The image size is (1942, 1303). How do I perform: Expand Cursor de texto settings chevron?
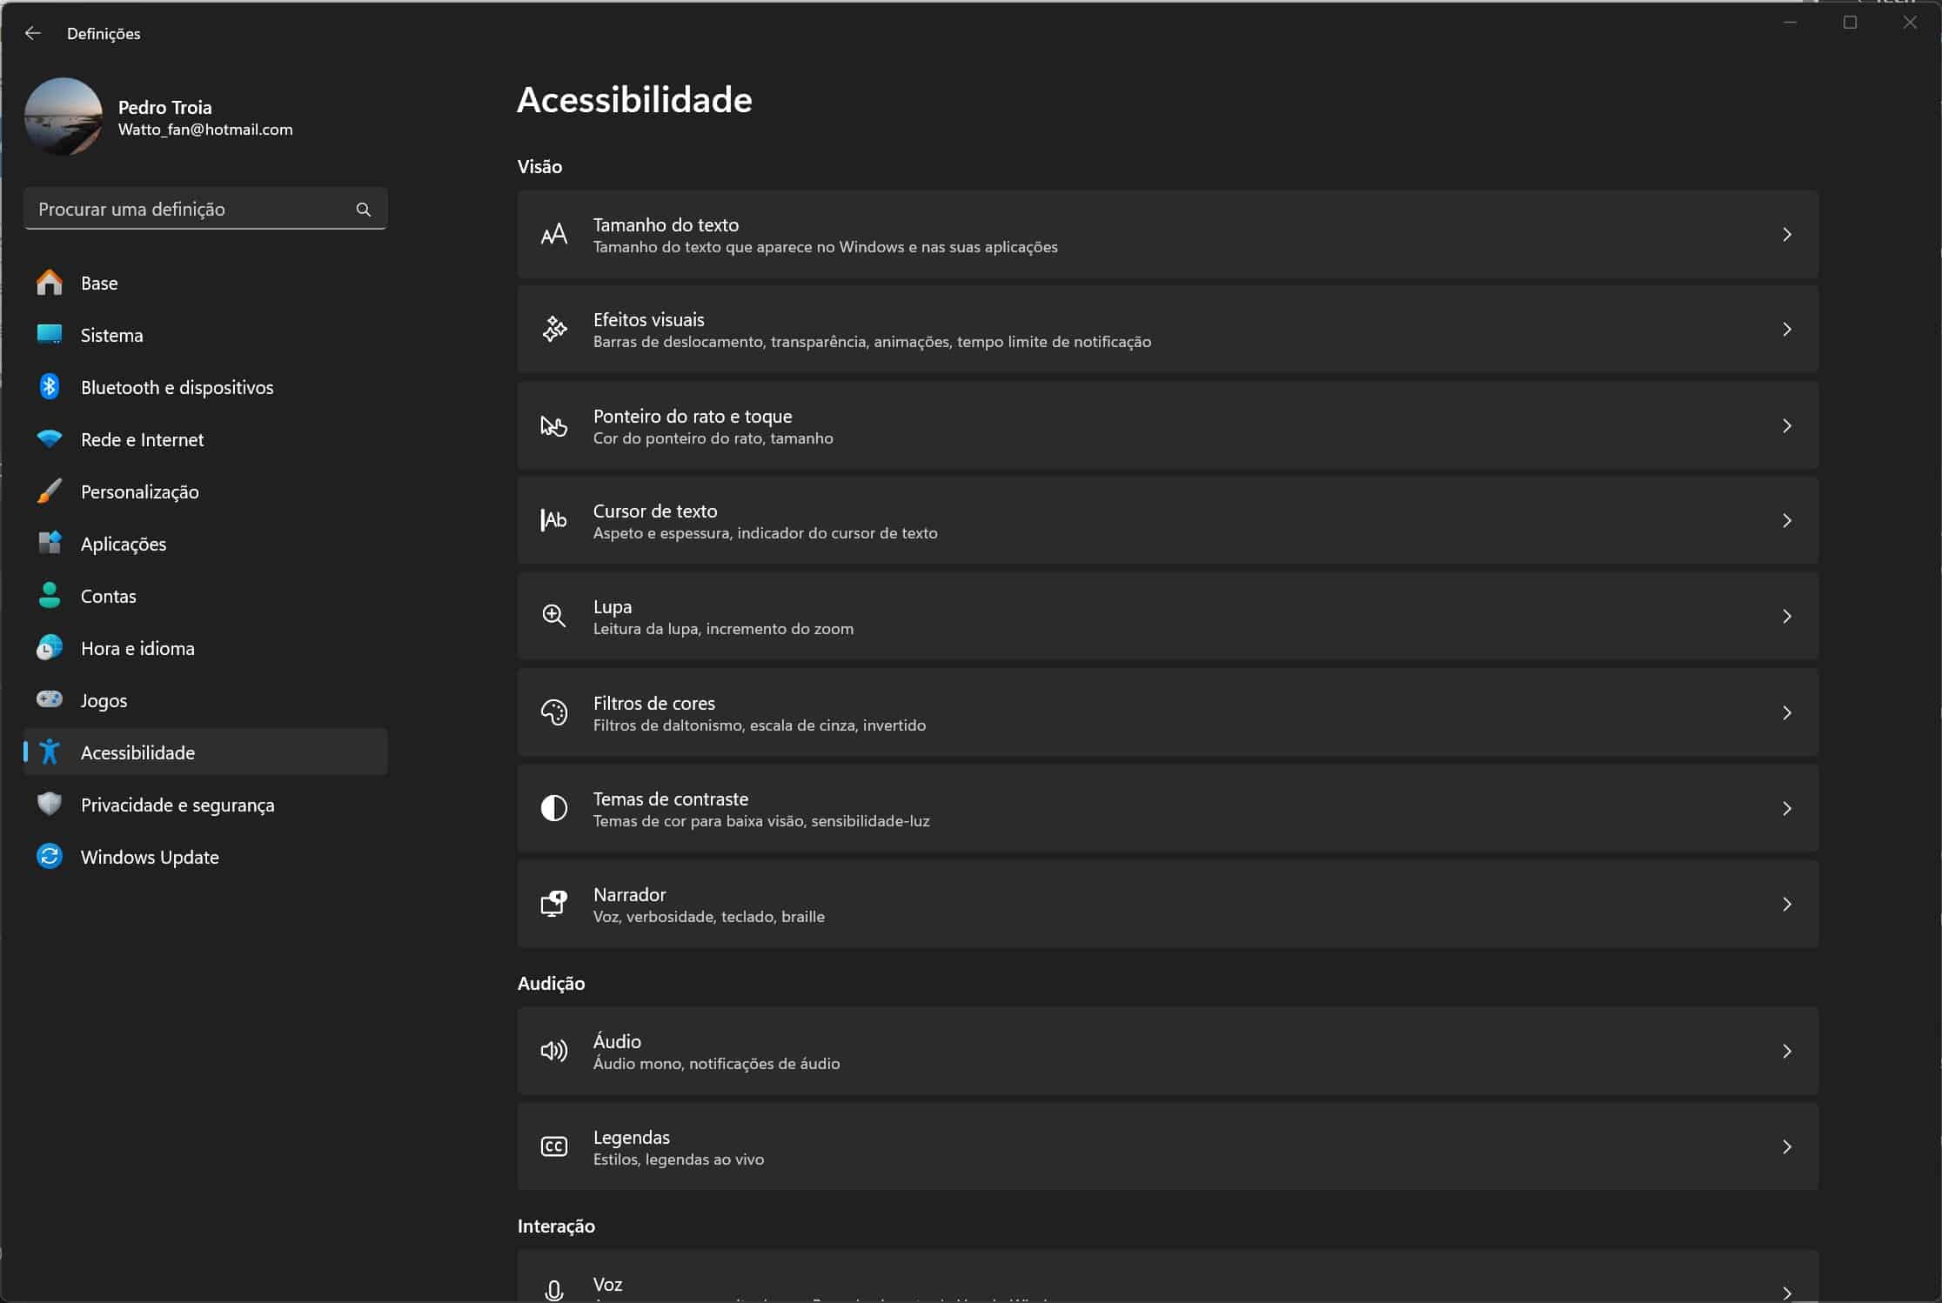[1786, 521]
